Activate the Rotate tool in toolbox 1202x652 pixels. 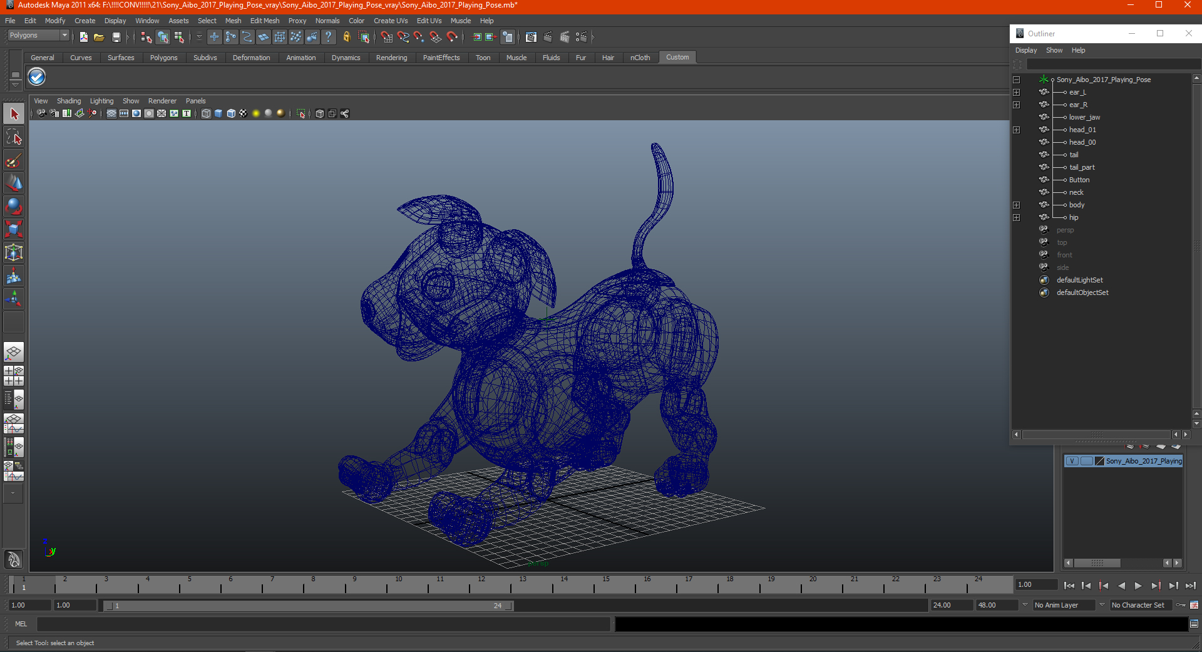[14, 207]
